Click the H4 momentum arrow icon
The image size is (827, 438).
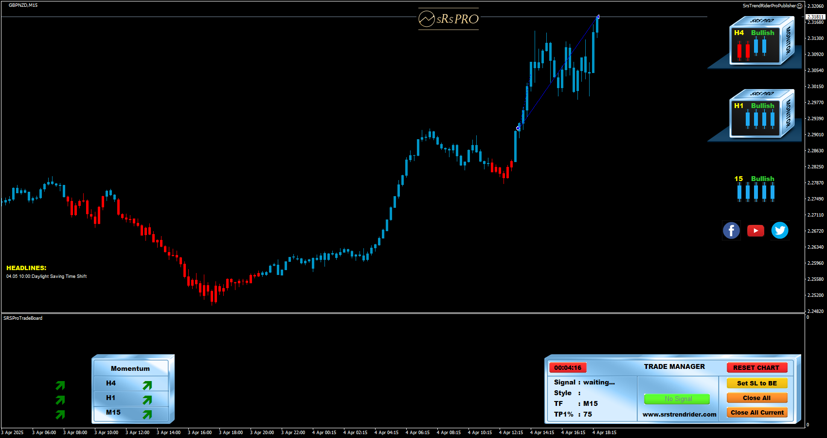pos(147,385)
